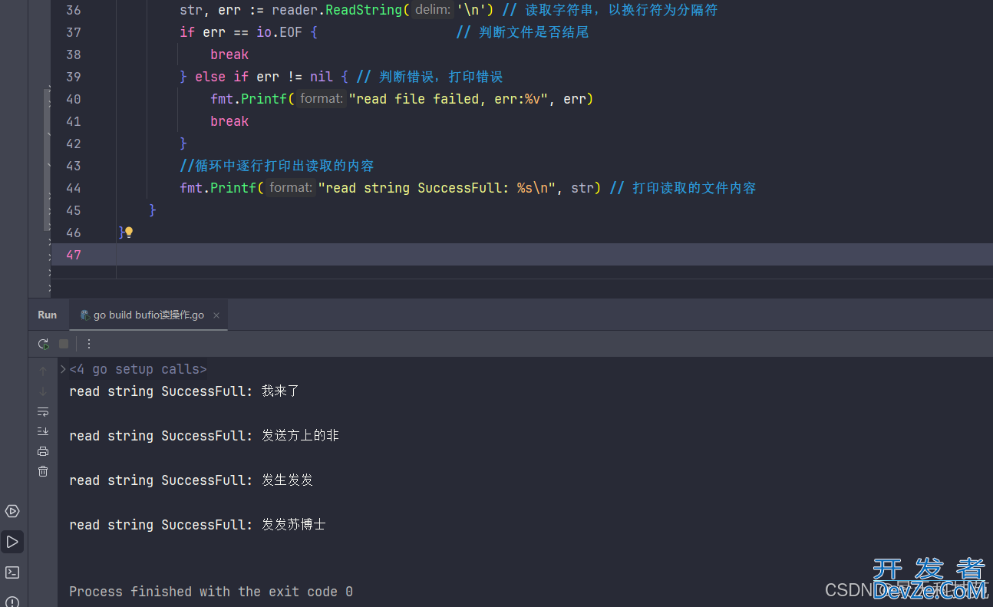Open the Terminal tool window
This screenshot has height=607, width=993.
(12, 572)
